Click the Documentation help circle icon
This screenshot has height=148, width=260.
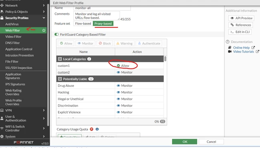[x=228, y=42]
